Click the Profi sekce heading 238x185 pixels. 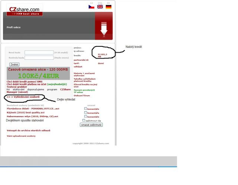13,27
